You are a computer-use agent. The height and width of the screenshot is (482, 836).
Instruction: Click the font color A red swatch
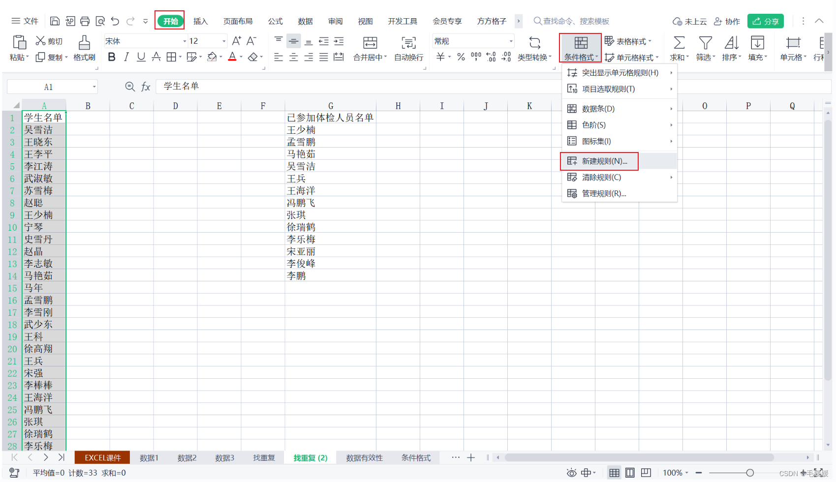[232, 57]
